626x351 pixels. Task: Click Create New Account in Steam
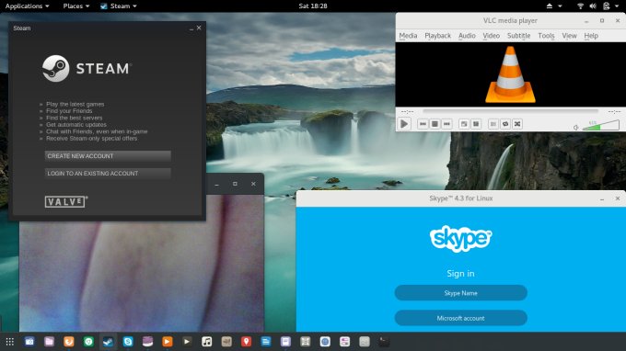pyautogui.click(x=108, y=156)
